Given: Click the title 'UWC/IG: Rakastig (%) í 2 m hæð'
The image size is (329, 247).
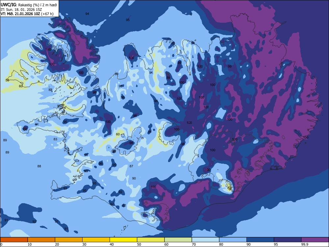Looking at the screenshot, I should pos(29,5).
